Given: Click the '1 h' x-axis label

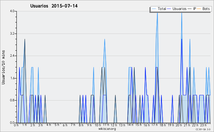Looking at the screenshot, I should coord(25,125).
